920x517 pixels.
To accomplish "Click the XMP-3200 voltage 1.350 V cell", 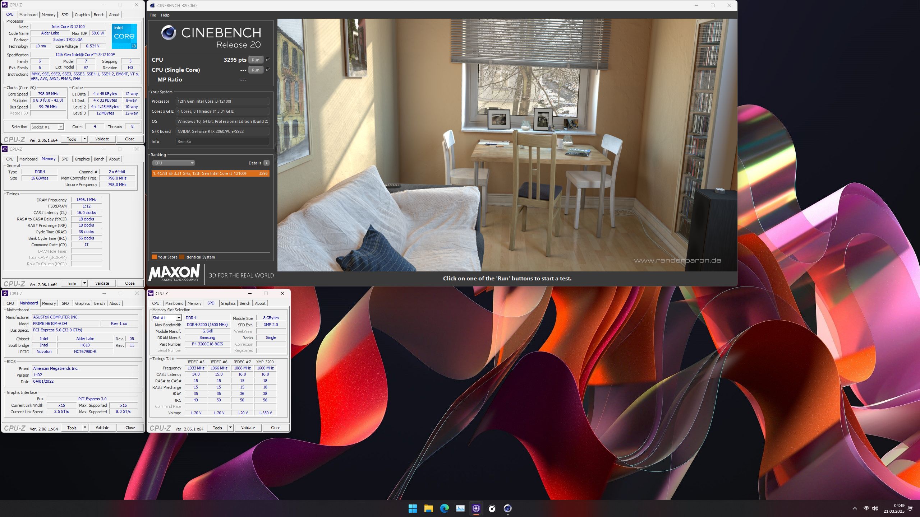I will pyautogui.click(x=265, y=413).
